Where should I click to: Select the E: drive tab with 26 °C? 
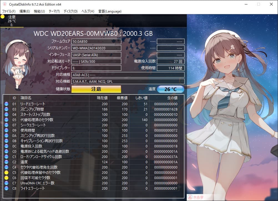point(12,21)
